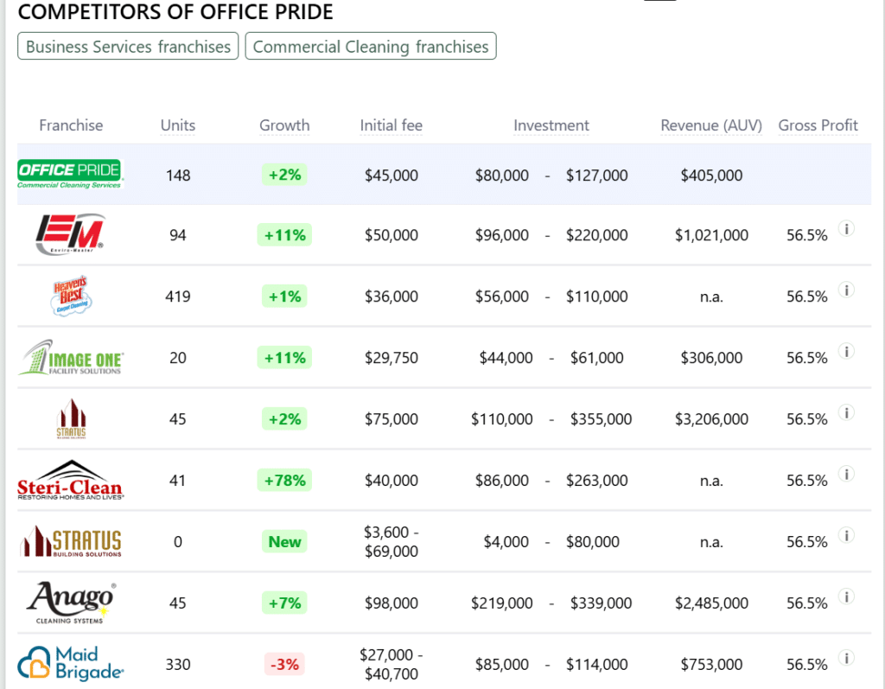Viewport: 885px width, 689px height.
Task: Click the info icon in the New growth row
Action: coord(846,535)
